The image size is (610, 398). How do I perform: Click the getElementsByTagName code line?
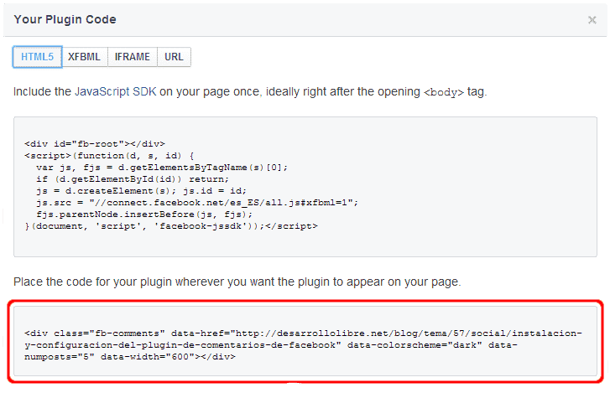162,168
